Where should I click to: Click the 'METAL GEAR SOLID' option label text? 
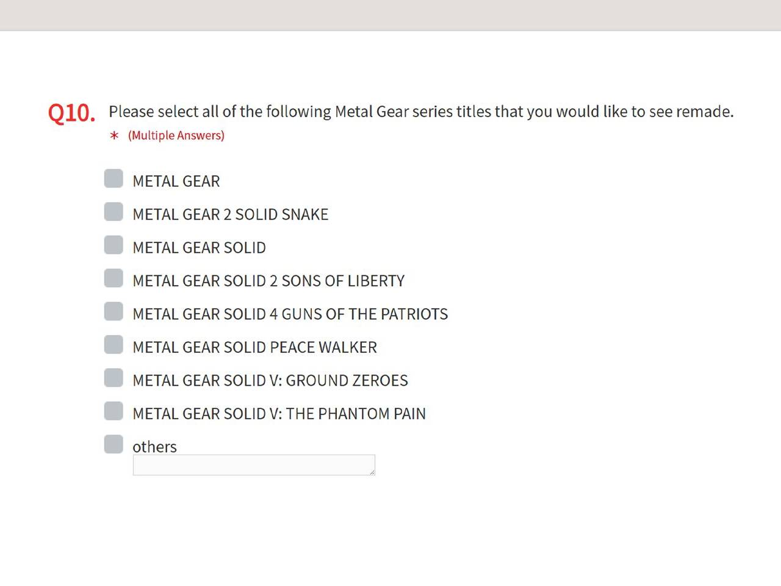(199, 248)
